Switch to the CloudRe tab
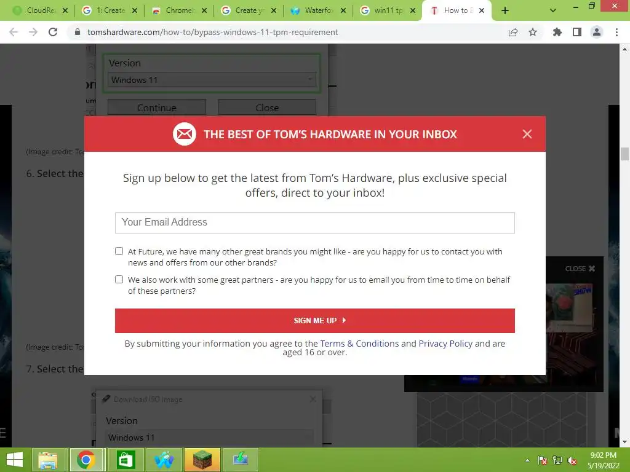 pyautogui.click(x=36, y=10)
